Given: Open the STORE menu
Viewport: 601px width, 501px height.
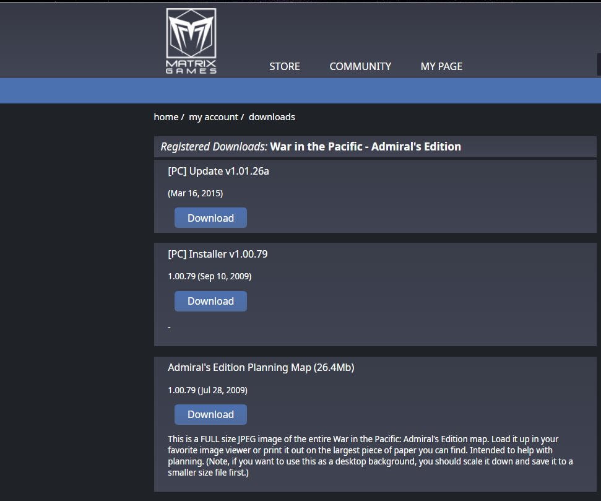Looking at the screenshot, I should click(x=284, y=66).
